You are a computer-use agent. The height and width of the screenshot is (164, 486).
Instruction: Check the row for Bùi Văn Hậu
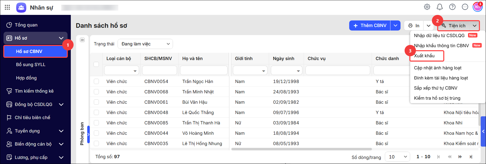pos(96,102)
